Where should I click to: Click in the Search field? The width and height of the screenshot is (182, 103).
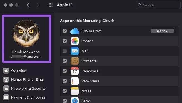[x=158, y=5]
